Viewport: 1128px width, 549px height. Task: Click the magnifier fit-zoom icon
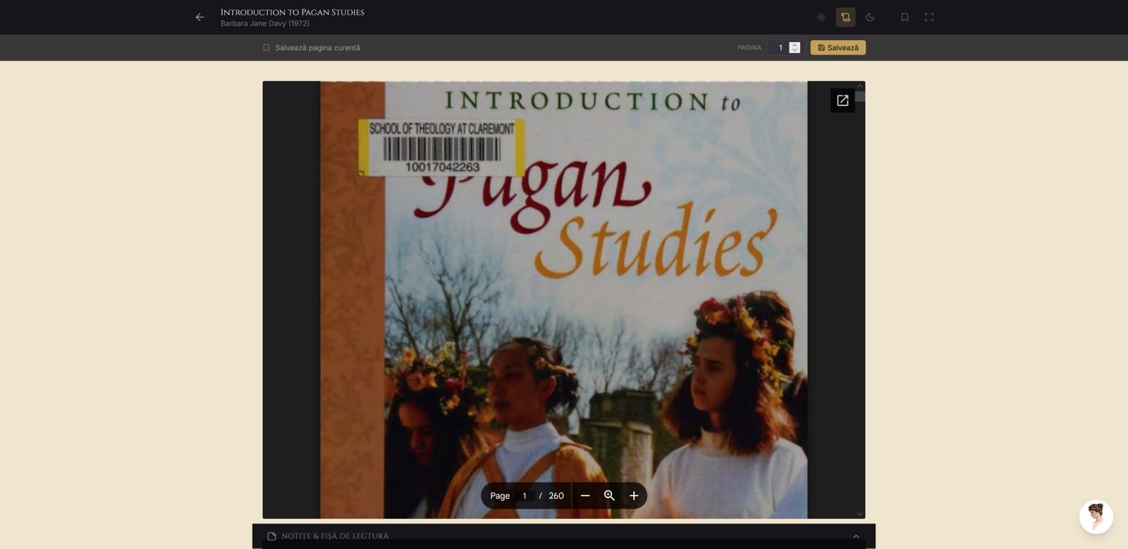[610, 496]
